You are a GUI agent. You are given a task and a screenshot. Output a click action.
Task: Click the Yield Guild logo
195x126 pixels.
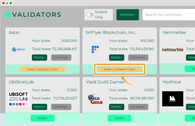pos(95,99)
